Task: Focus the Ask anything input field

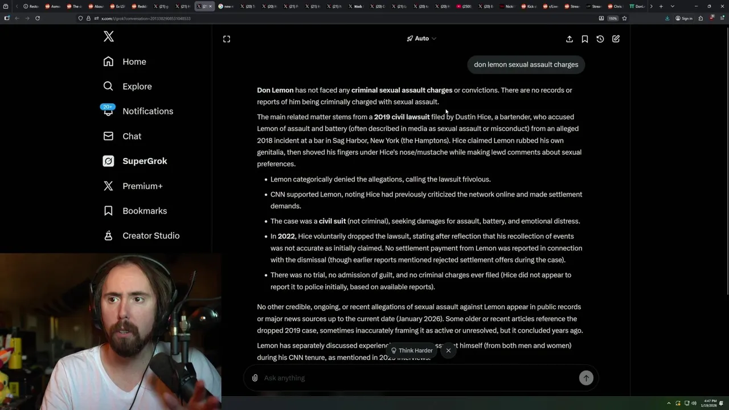Action: click(x=419, y=378)
